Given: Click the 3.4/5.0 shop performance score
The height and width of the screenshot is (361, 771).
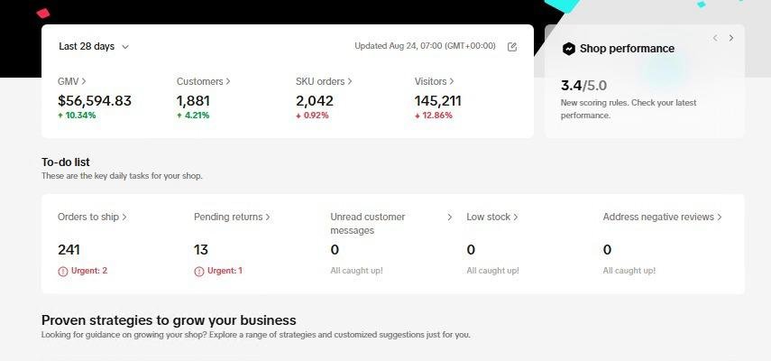Looking at the screenshot, I should click(x=583, y=86).
